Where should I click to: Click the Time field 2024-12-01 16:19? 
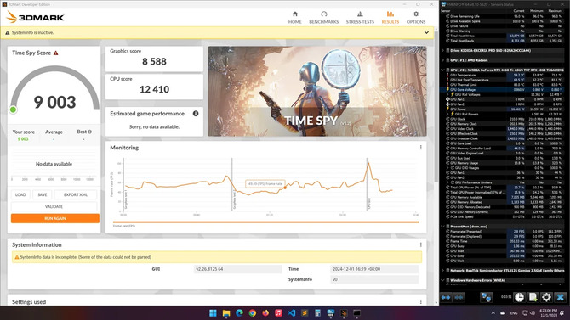[374, 269]
